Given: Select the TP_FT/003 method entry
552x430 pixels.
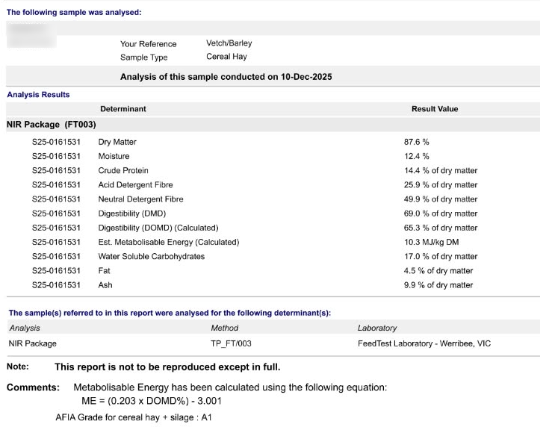Looking at the screenshot, I should [232, 343].
